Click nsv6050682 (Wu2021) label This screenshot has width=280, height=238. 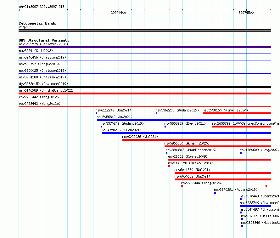point(192,176)
